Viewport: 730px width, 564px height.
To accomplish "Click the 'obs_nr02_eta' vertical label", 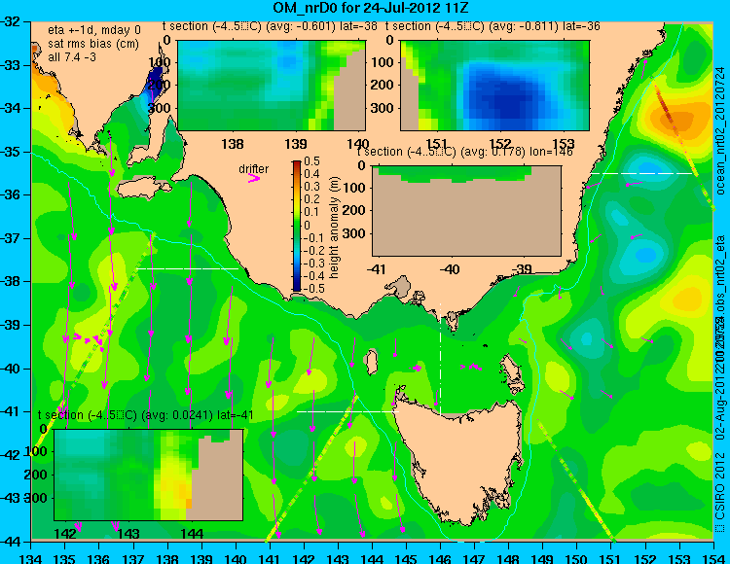I will click(x=720, y=274).
